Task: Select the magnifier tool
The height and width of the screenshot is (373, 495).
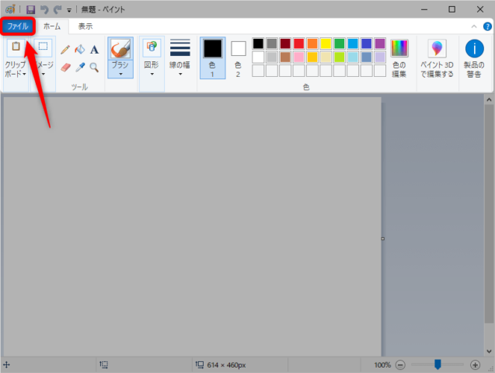Action: click(x=94, y=67)
